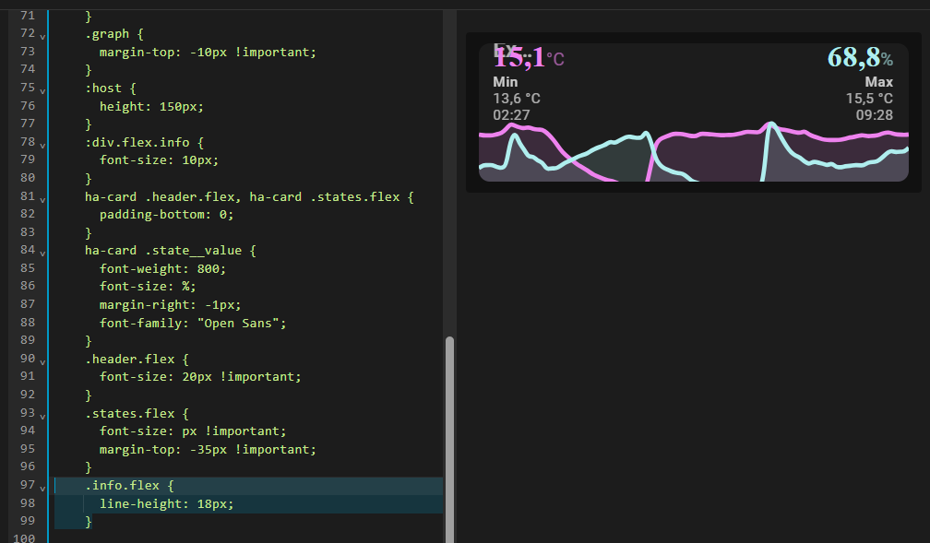Viewport: 930px width, 543px height.
Task: Open the 15,1 °C temperature state
Action: (x=527, y=59)
